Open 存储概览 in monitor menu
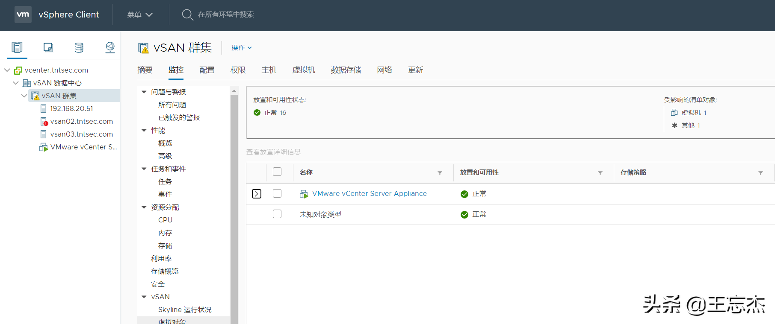The height and width of the screenshot is (324, 775). tap(165, 271)
